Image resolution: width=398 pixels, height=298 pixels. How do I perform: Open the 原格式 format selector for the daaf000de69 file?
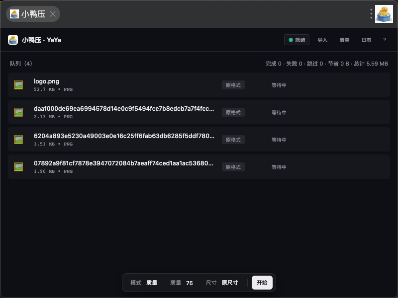[233, 112]
